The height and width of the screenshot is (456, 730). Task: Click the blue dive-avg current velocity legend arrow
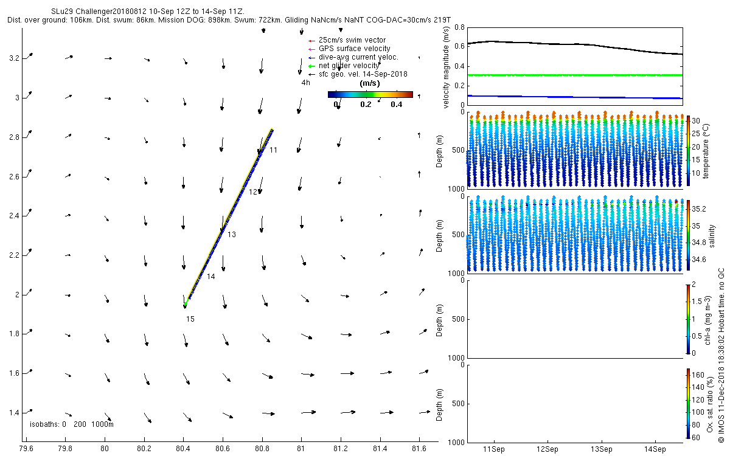point(311,57)
